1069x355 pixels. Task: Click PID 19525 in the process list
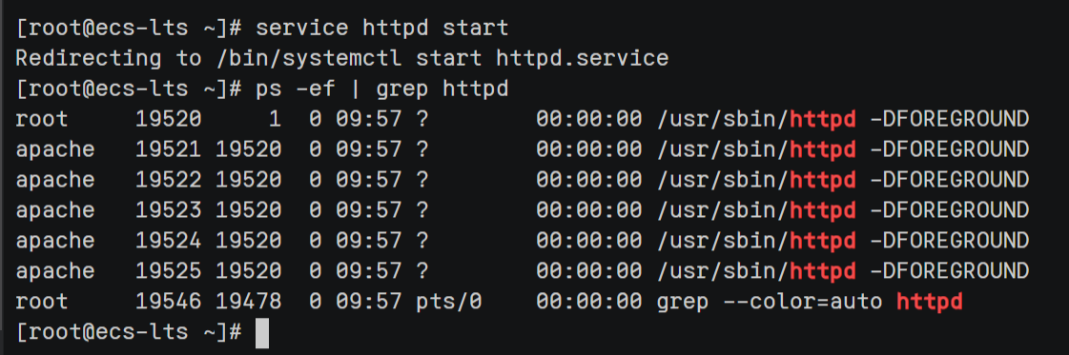tap(169, 270)
